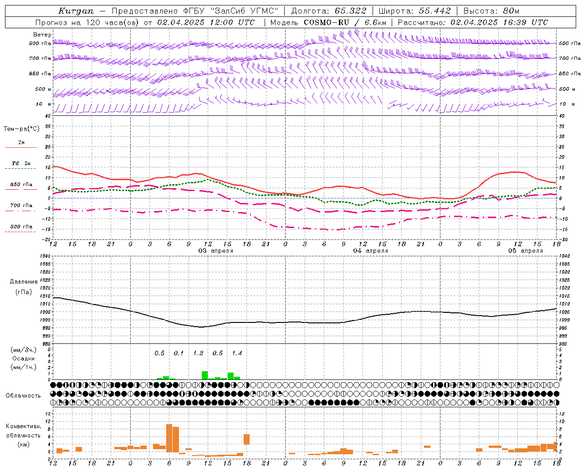Viewport: 583px width, 467px height.
Task: Click the Облачность cloud cover label
Action: point(23,396)
